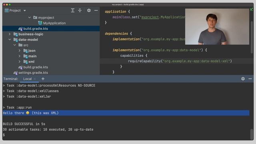Select the main folder

pos(32,56)
